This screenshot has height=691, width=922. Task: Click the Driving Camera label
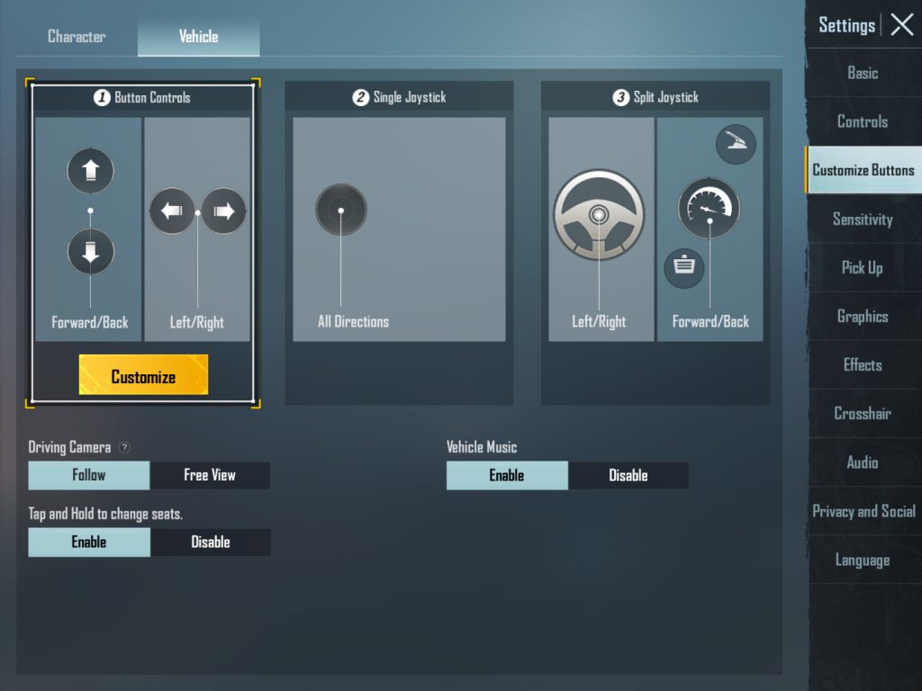69,448
